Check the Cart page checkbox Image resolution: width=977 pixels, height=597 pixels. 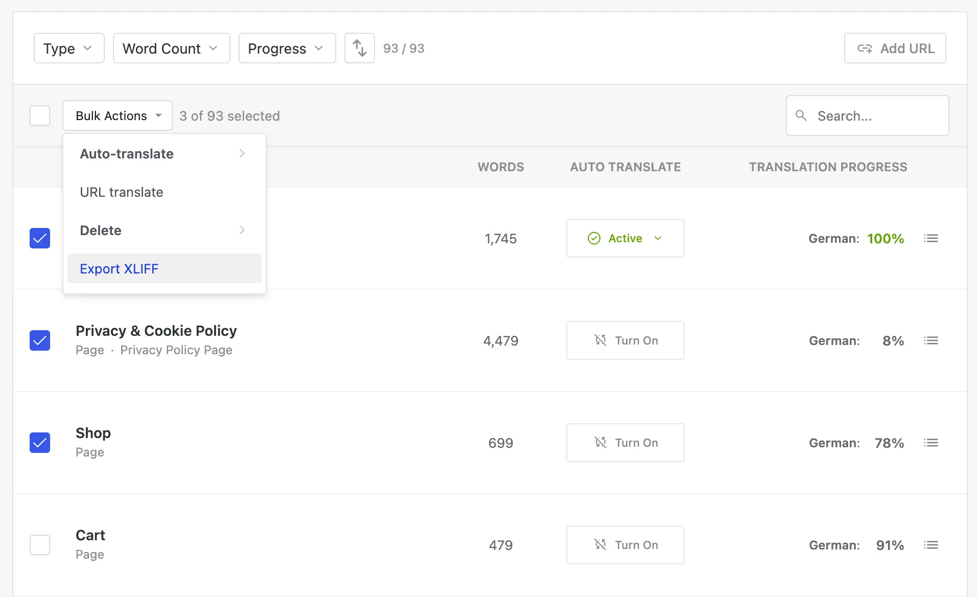[x=40, y=545]
